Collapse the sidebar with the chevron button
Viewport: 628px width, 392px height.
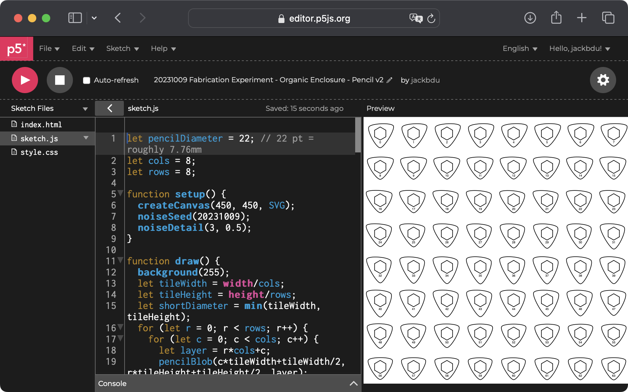coord(110,108)
